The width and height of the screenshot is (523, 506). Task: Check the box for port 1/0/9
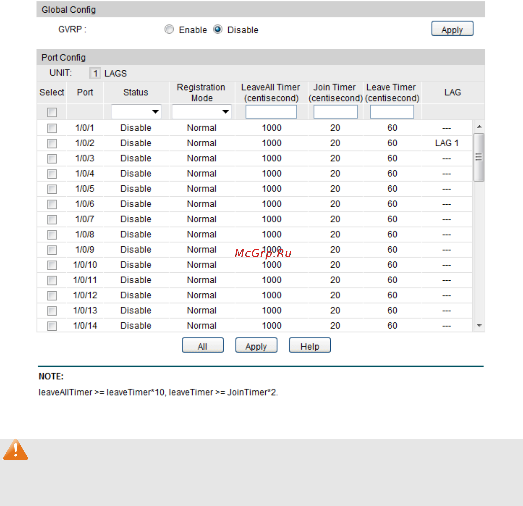pos(52,250)
